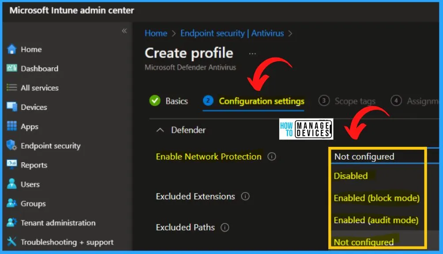Switch to the Basics step tab
443x254 pixels.
pyautogui.click(x=177, y=101)
